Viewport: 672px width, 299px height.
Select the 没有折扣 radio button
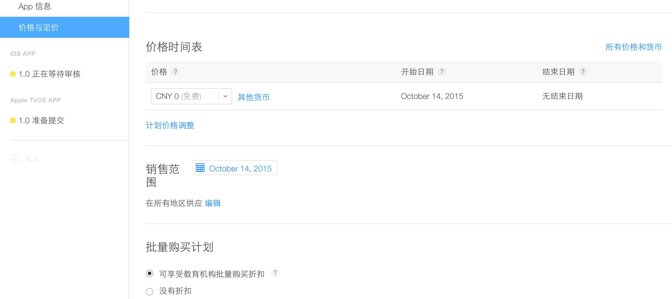(150, 291)
